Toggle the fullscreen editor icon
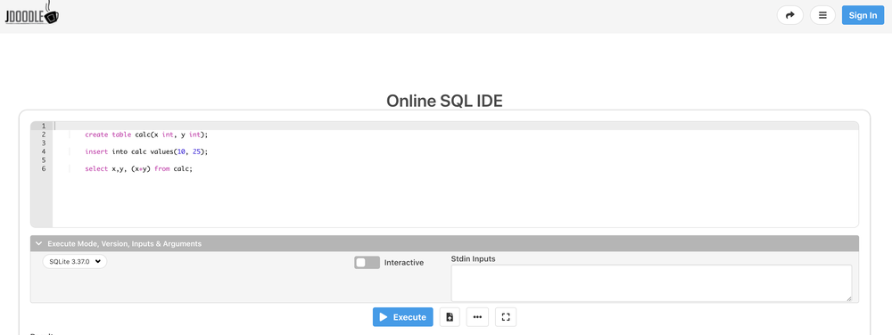The height and width of the screenshot is (335, 892). click(506, 317)
